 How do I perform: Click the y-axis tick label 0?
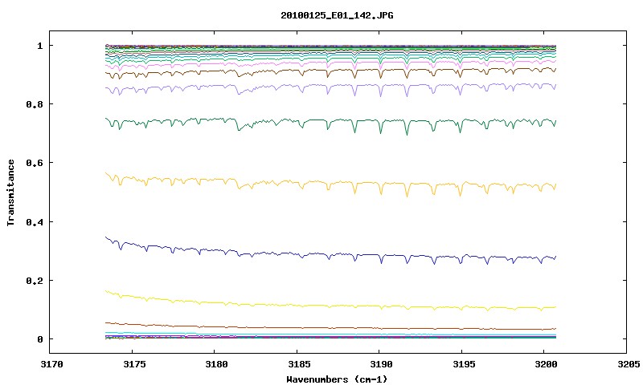(39, 339)
